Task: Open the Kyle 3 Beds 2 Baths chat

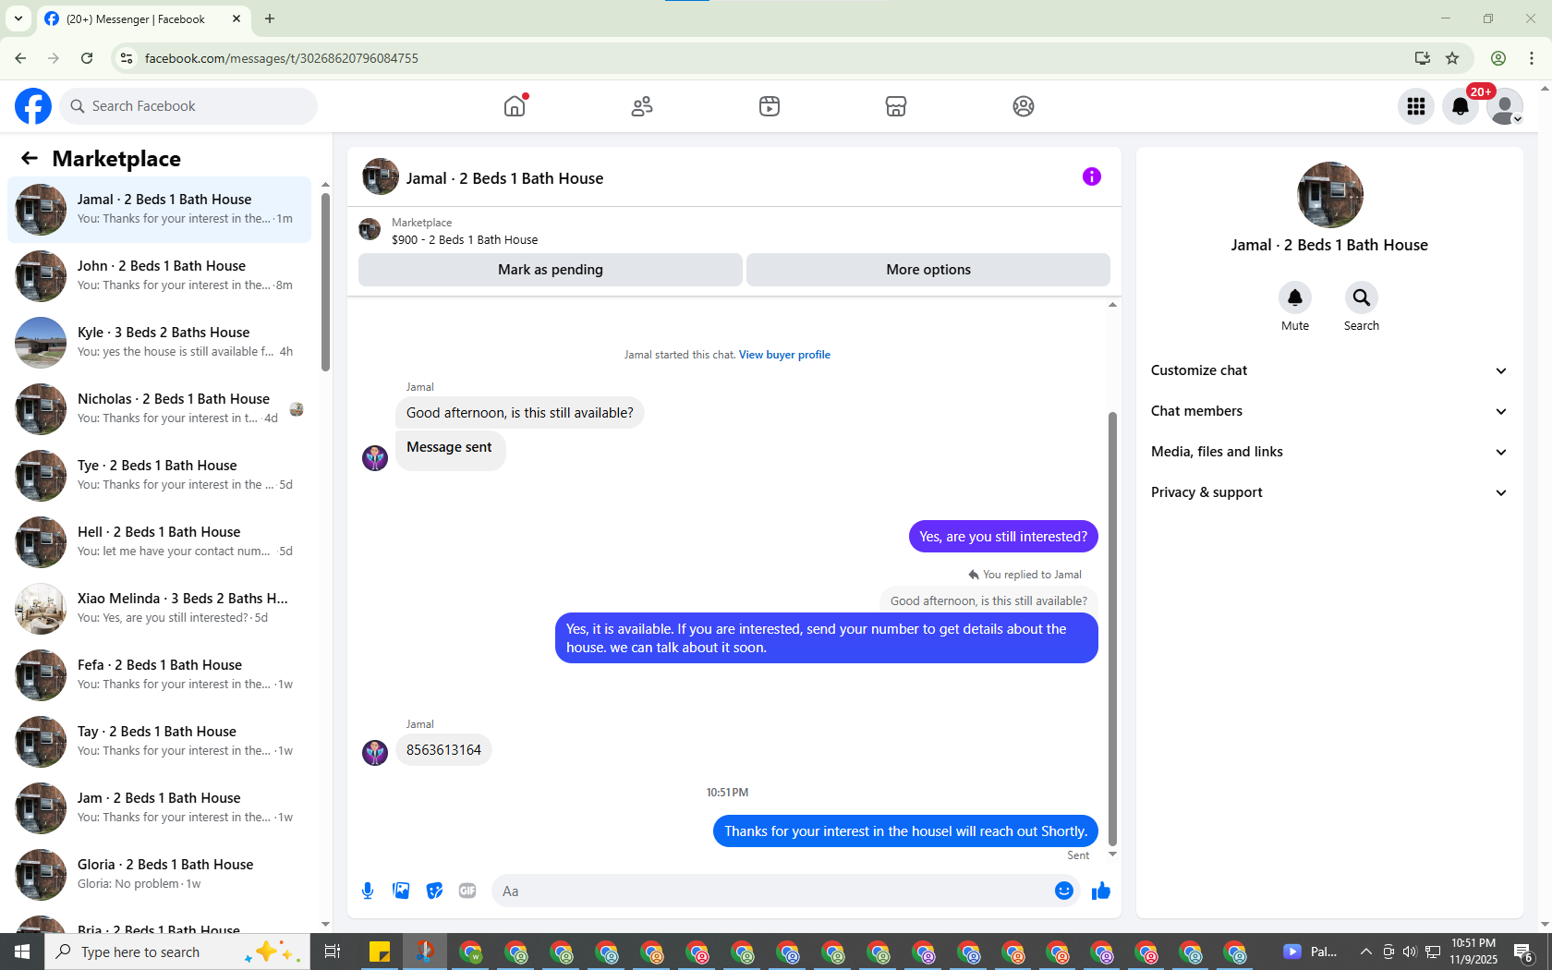Action: tap(159, 343)
